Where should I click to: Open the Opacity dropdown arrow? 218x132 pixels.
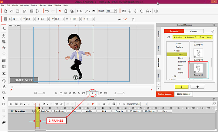115,11
